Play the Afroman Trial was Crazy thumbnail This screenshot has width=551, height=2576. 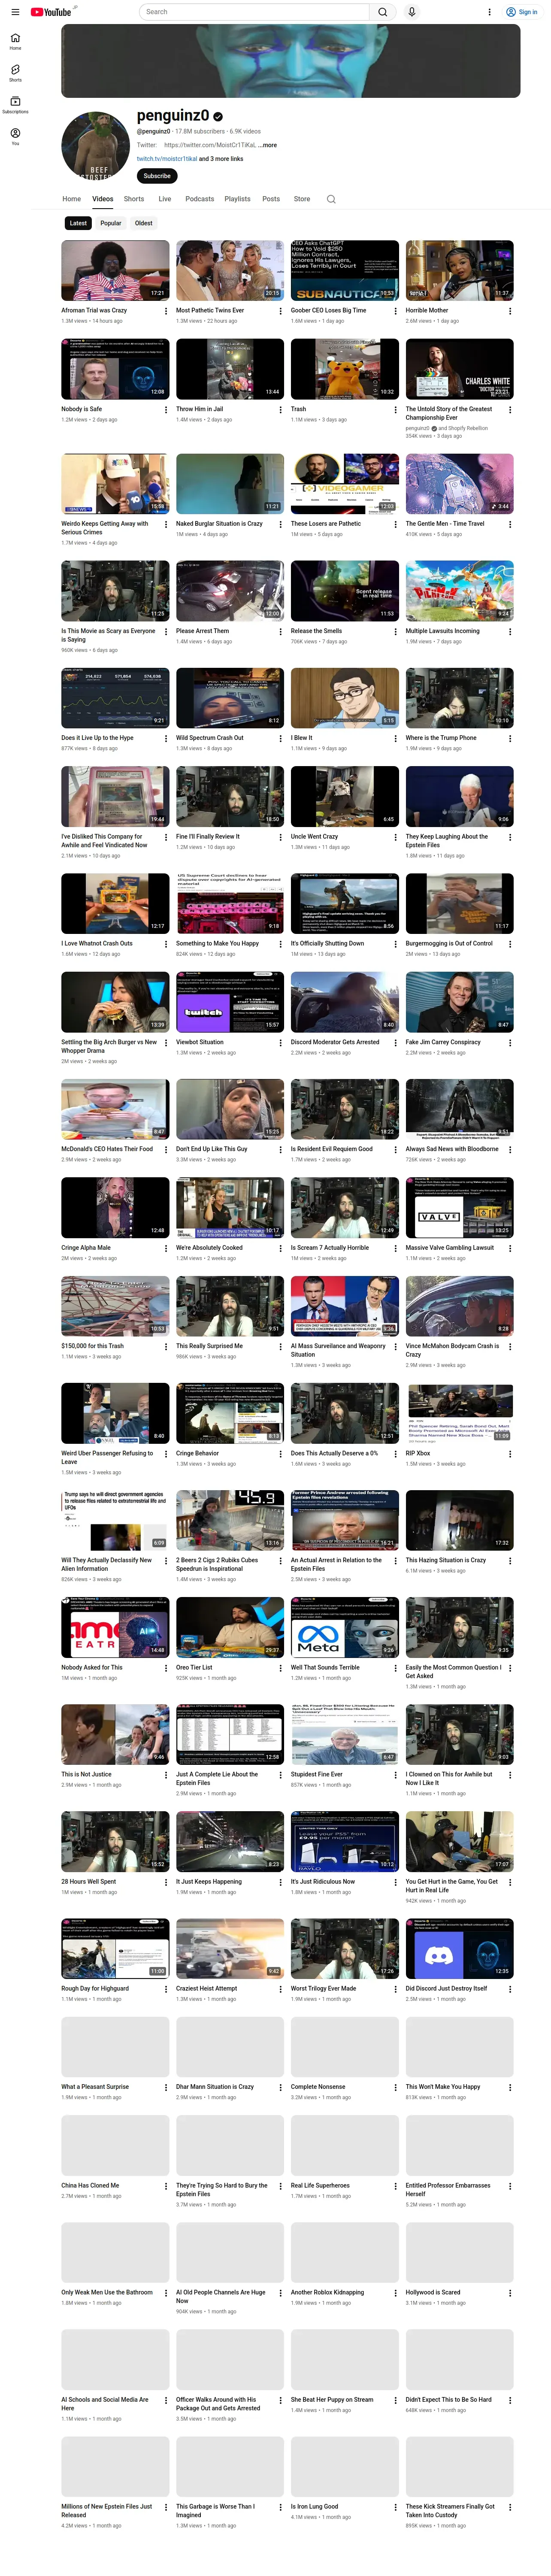tap(115, 270)
